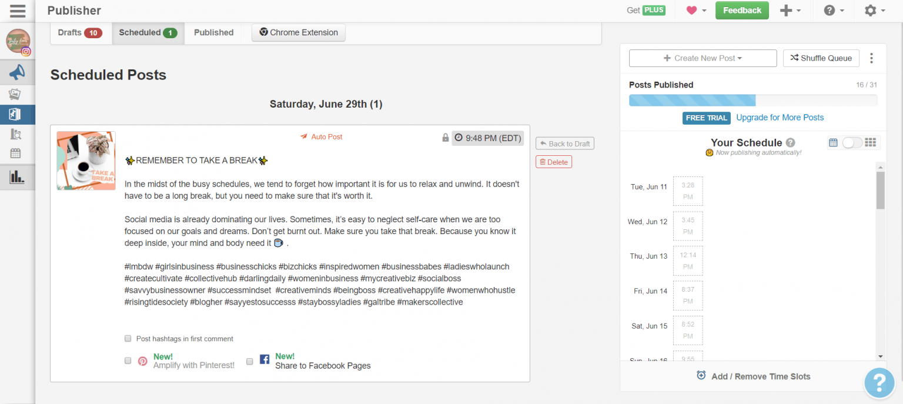Click the Posts Published progress bar
Image resolution: width=903 pixels, height=404 pixels.
[752, 100]
